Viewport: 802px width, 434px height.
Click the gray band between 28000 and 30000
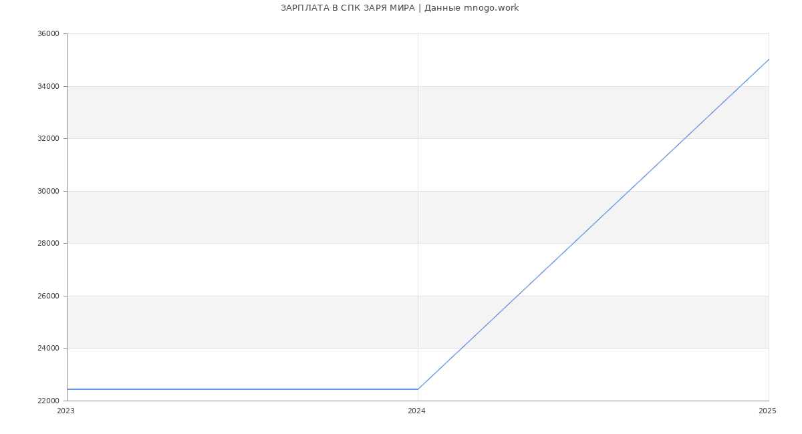267,217
